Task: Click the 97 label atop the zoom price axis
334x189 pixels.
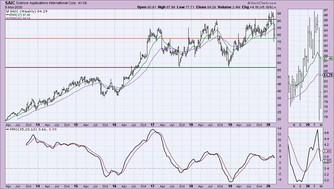Action: pos(326,10)
